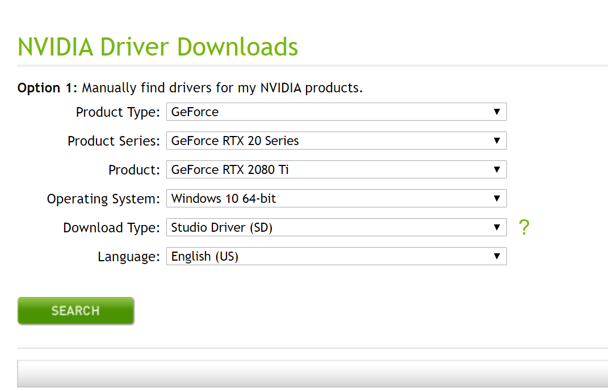Image resolution: width=608 pixels, height=391 pixels.
Task: Open the Language dropdown showing English (US)
Action: click(x=336, y=256)
